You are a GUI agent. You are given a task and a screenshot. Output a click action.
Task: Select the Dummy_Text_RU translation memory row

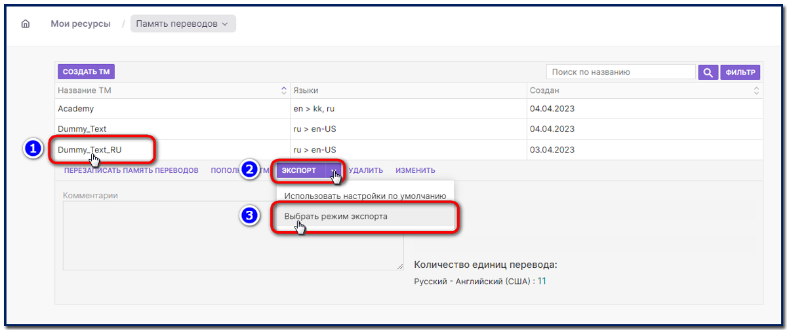[x=90, y=150]
